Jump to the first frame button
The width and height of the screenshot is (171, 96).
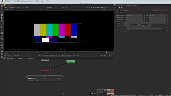pos(44,56)
